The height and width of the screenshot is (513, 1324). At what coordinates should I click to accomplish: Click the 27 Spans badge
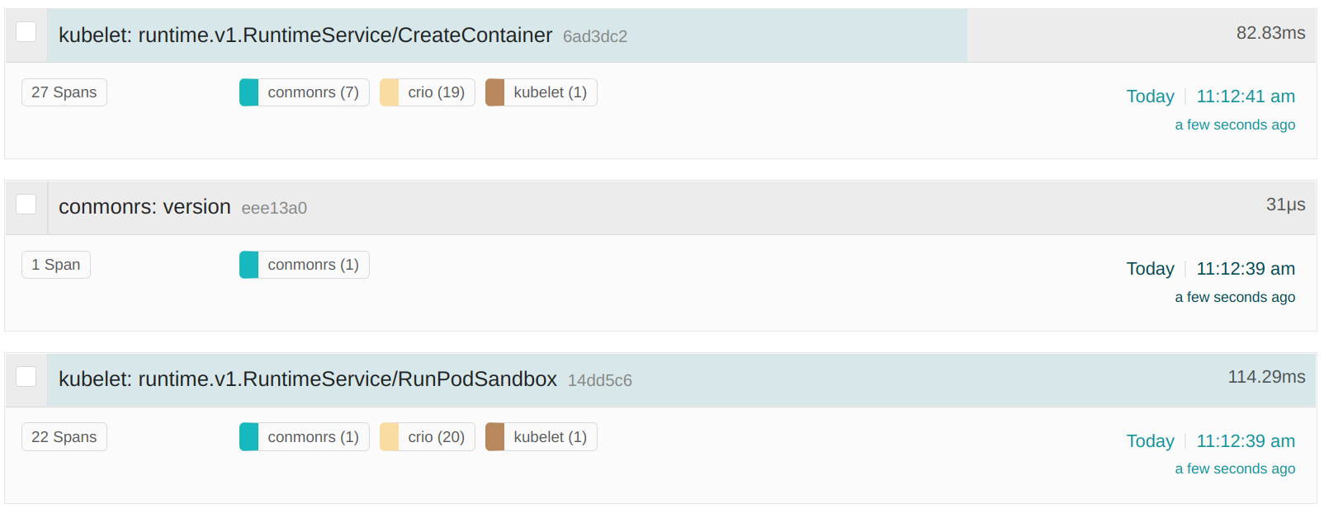pos(64,92)
